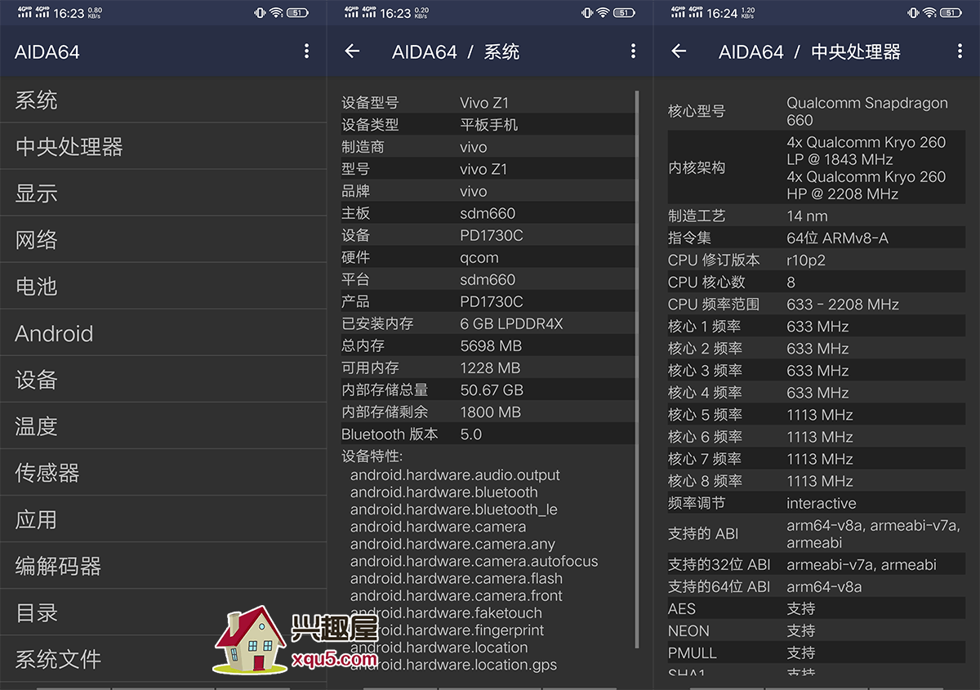980x690 pixels.
Task: Tap battery indicator on main AIDA64 screen
Action: tap(297, 12)
